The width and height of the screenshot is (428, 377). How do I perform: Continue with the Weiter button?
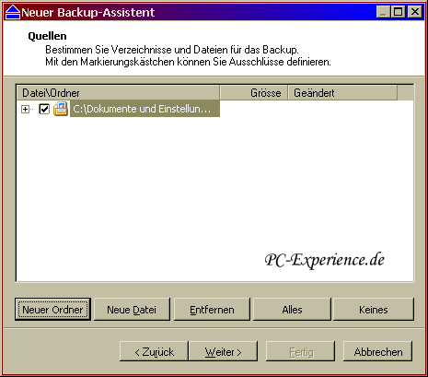[223, 351]
